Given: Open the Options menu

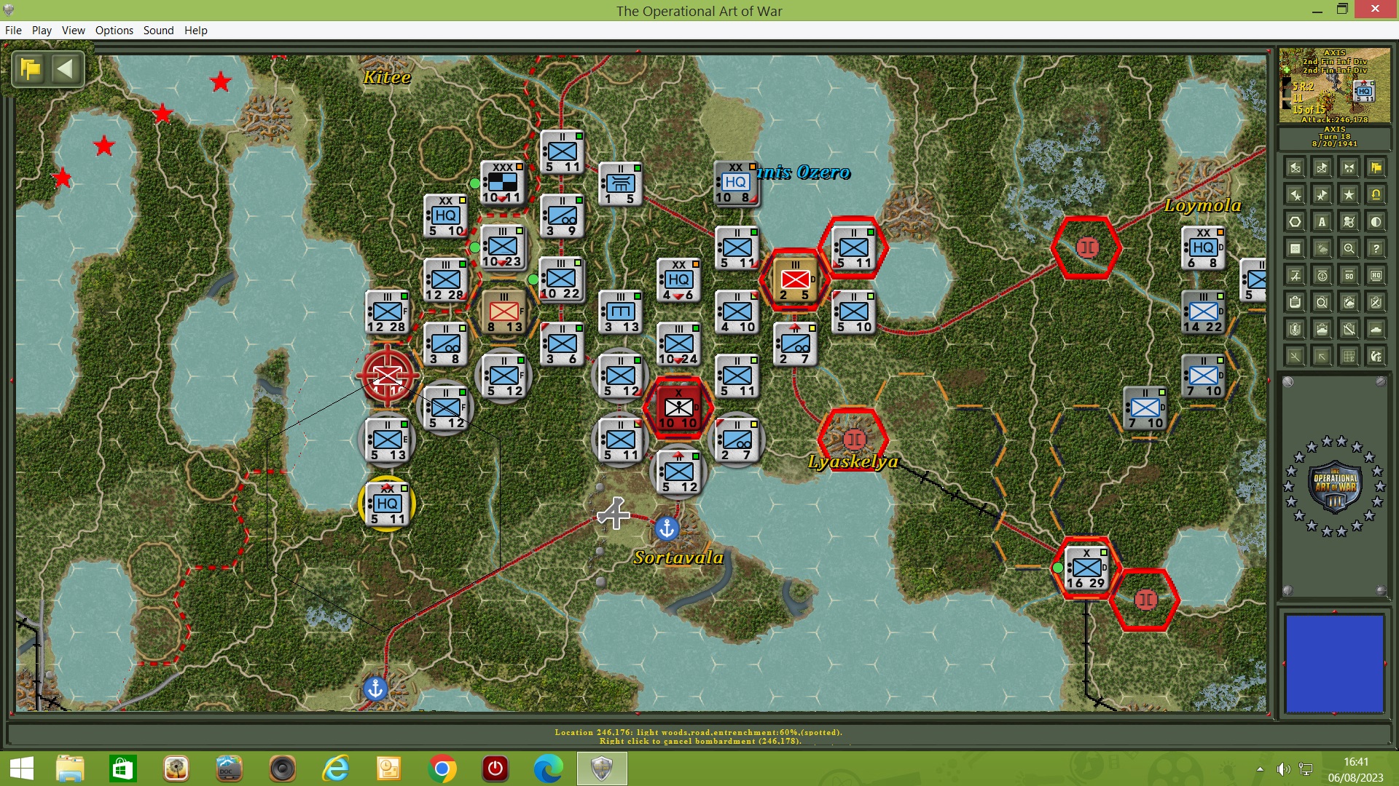Looking at the screenshot, I should [114, 30].
